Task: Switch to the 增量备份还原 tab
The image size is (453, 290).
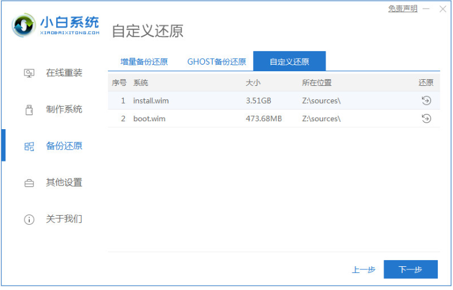Action: [144, 62]
